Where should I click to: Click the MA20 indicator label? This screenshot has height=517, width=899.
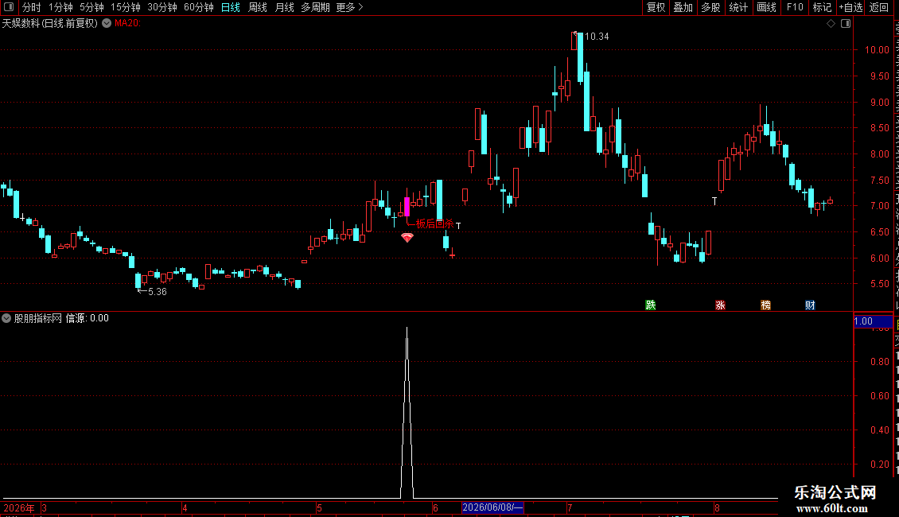127,23
